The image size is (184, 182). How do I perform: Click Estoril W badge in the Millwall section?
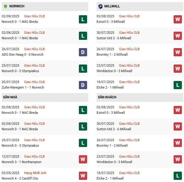pos(178,19)
